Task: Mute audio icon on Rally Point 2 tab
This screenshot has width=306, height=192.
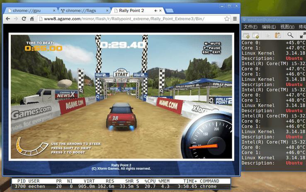Action: [x=155, y=11]
